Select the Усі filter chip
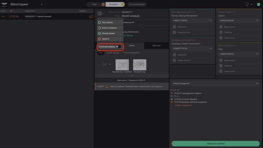The width and height of the screenshot is (263, 148). click(x=101, y=53)
